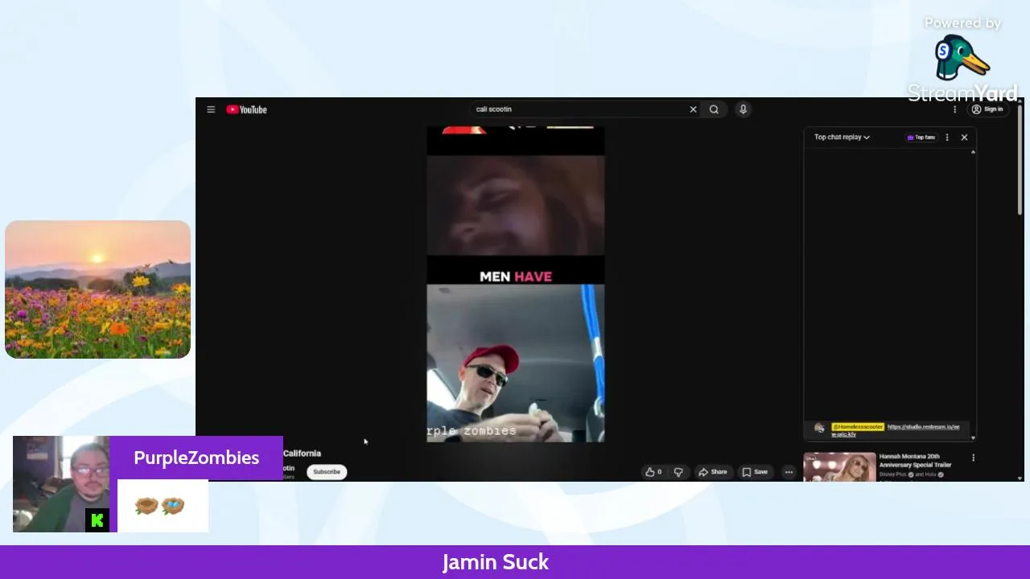Click the video player showing MEN HAVE caption
Image resolution: width=1030 pixels, height=579 pixels.
click(515, 284)
